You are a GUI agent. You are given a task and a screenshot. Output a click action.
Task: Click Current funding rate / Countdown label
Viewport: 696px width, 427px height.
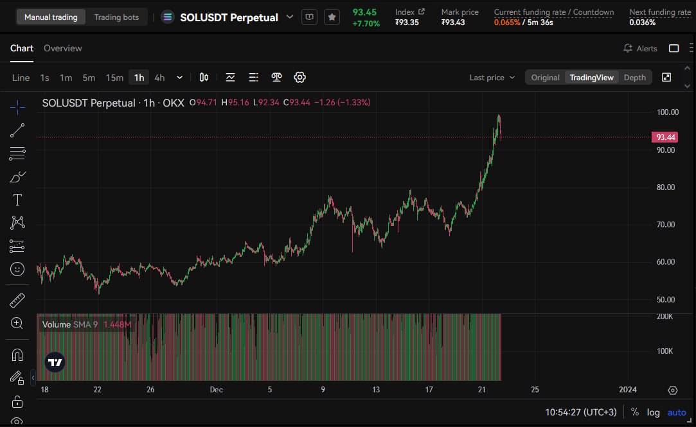[554, 12]
